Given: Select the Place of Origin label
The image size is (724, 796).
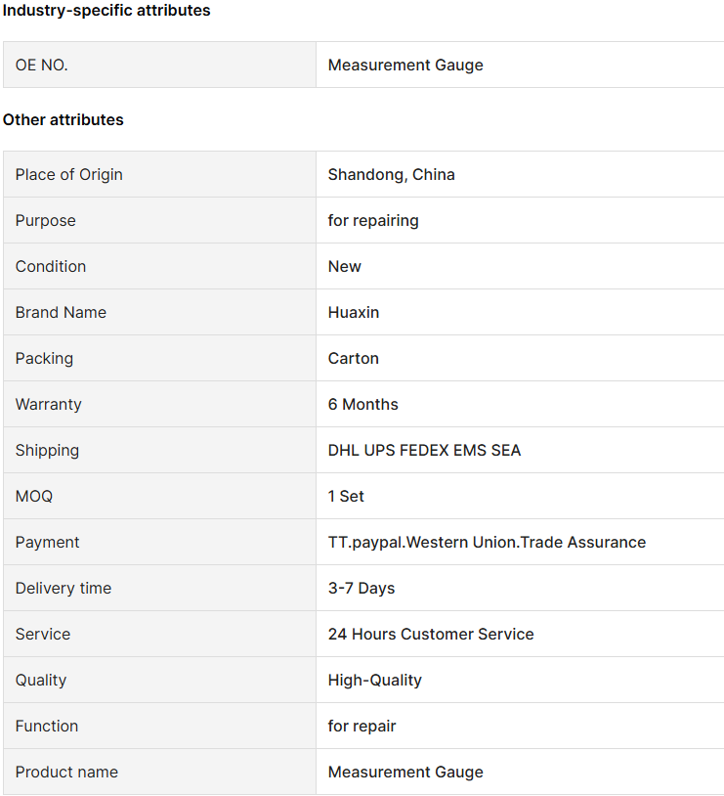Looking at the screenshot, I should (69, 175).
